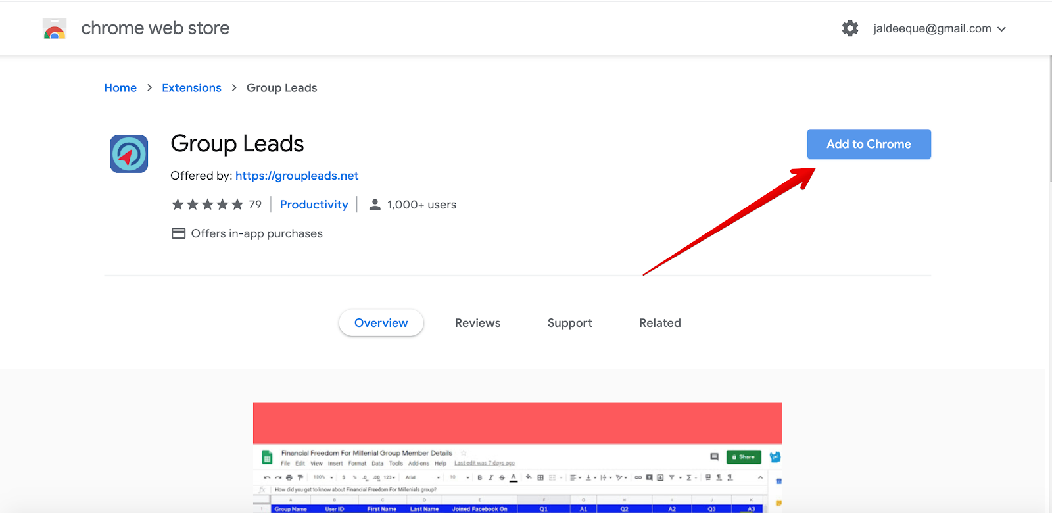1052x513 pixels.
Task: Select the Overview tab
Action: pyautogui.click(x=381, y=323)
